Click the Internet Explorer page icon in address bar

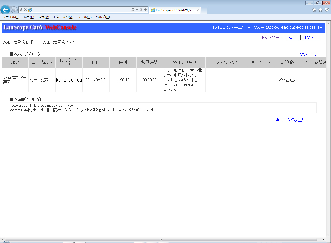pyautogui.click(x=30, y=10)
